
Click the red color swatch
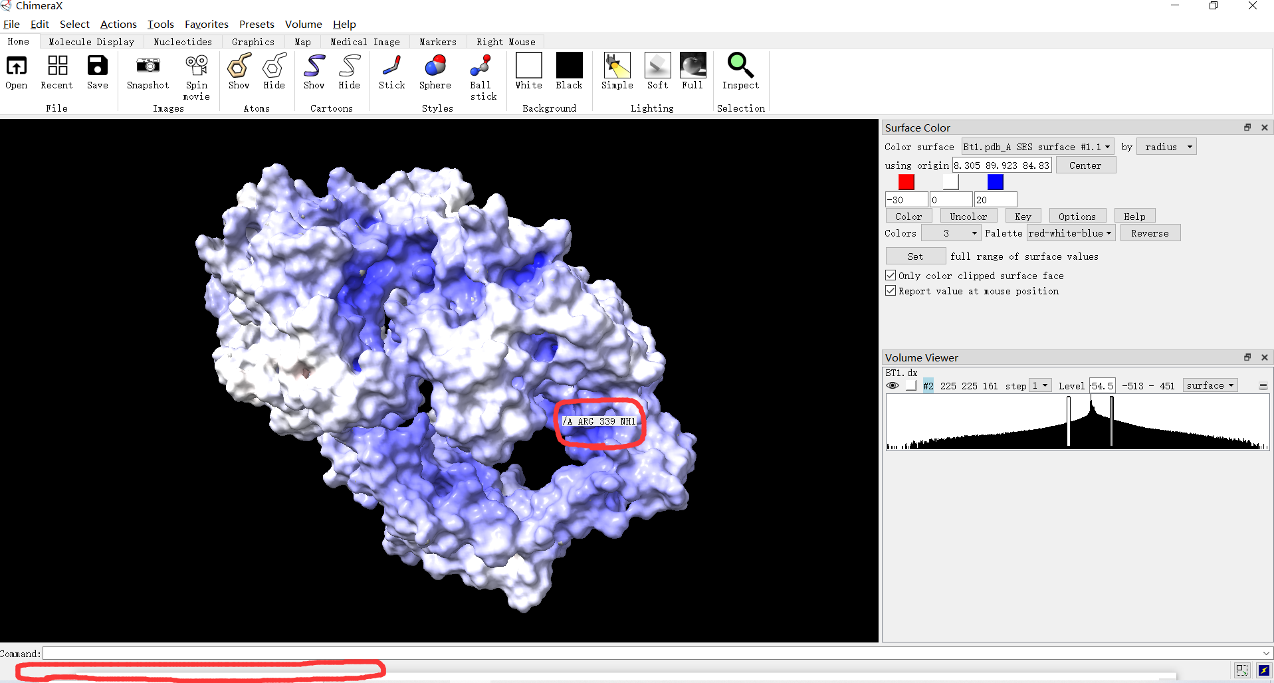coord(906,182)
